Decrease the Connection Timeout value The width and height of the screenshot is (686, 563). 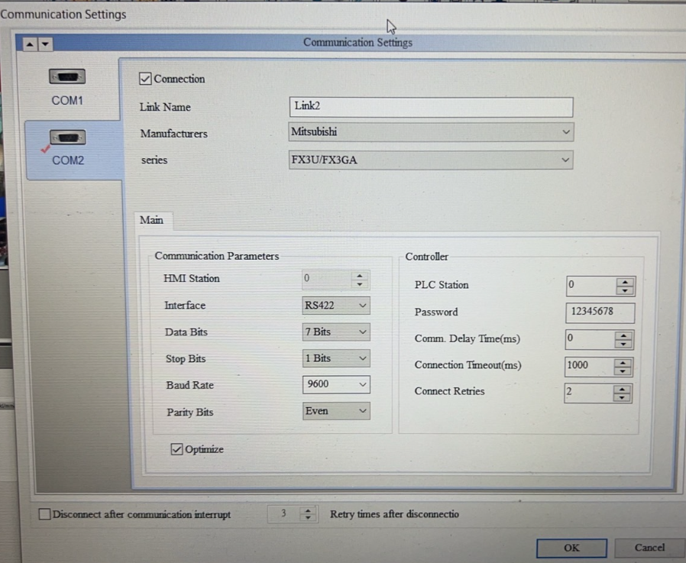[x=623, y=371]
